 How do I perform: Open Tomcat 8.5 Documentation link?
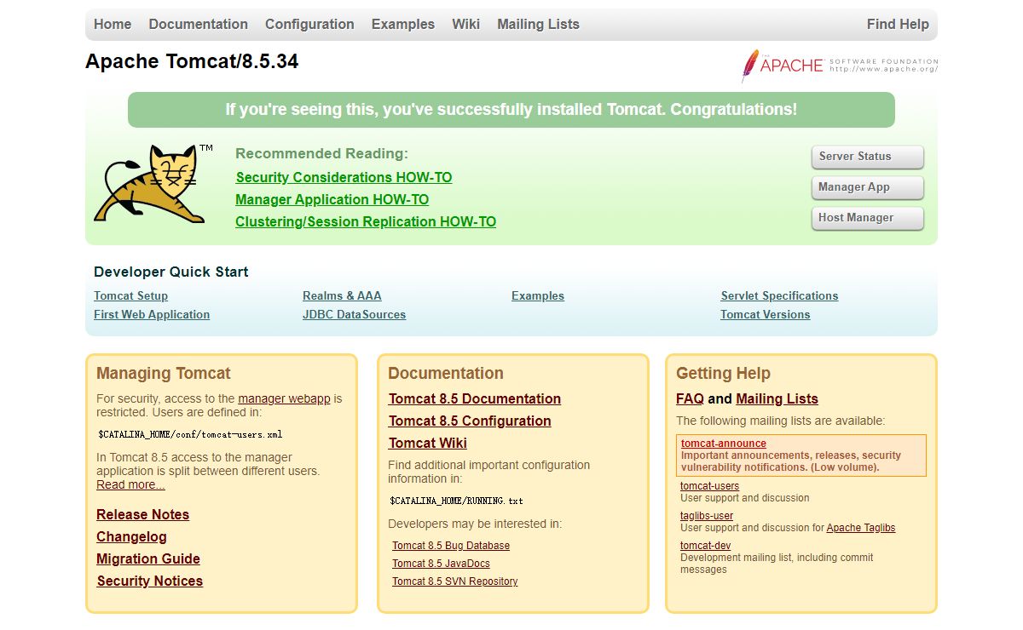pos(475,398)
